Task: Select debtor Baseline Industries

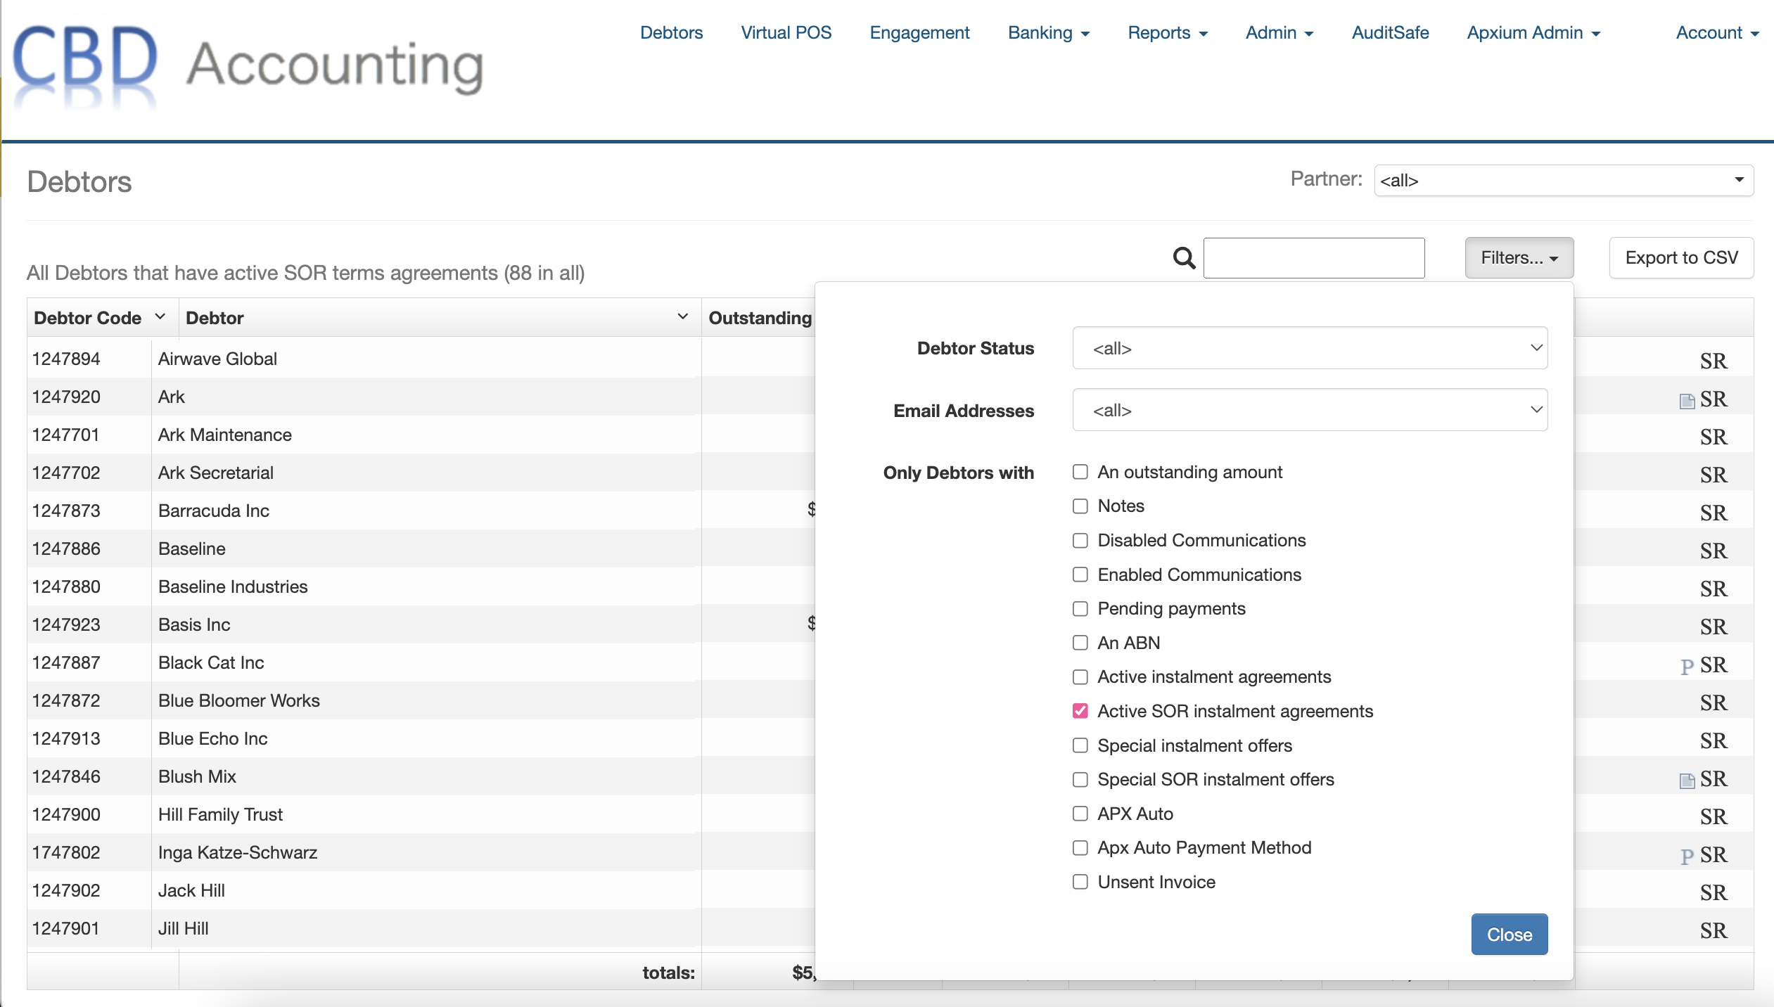Action: pyautogui.click(x=233, y=587)
